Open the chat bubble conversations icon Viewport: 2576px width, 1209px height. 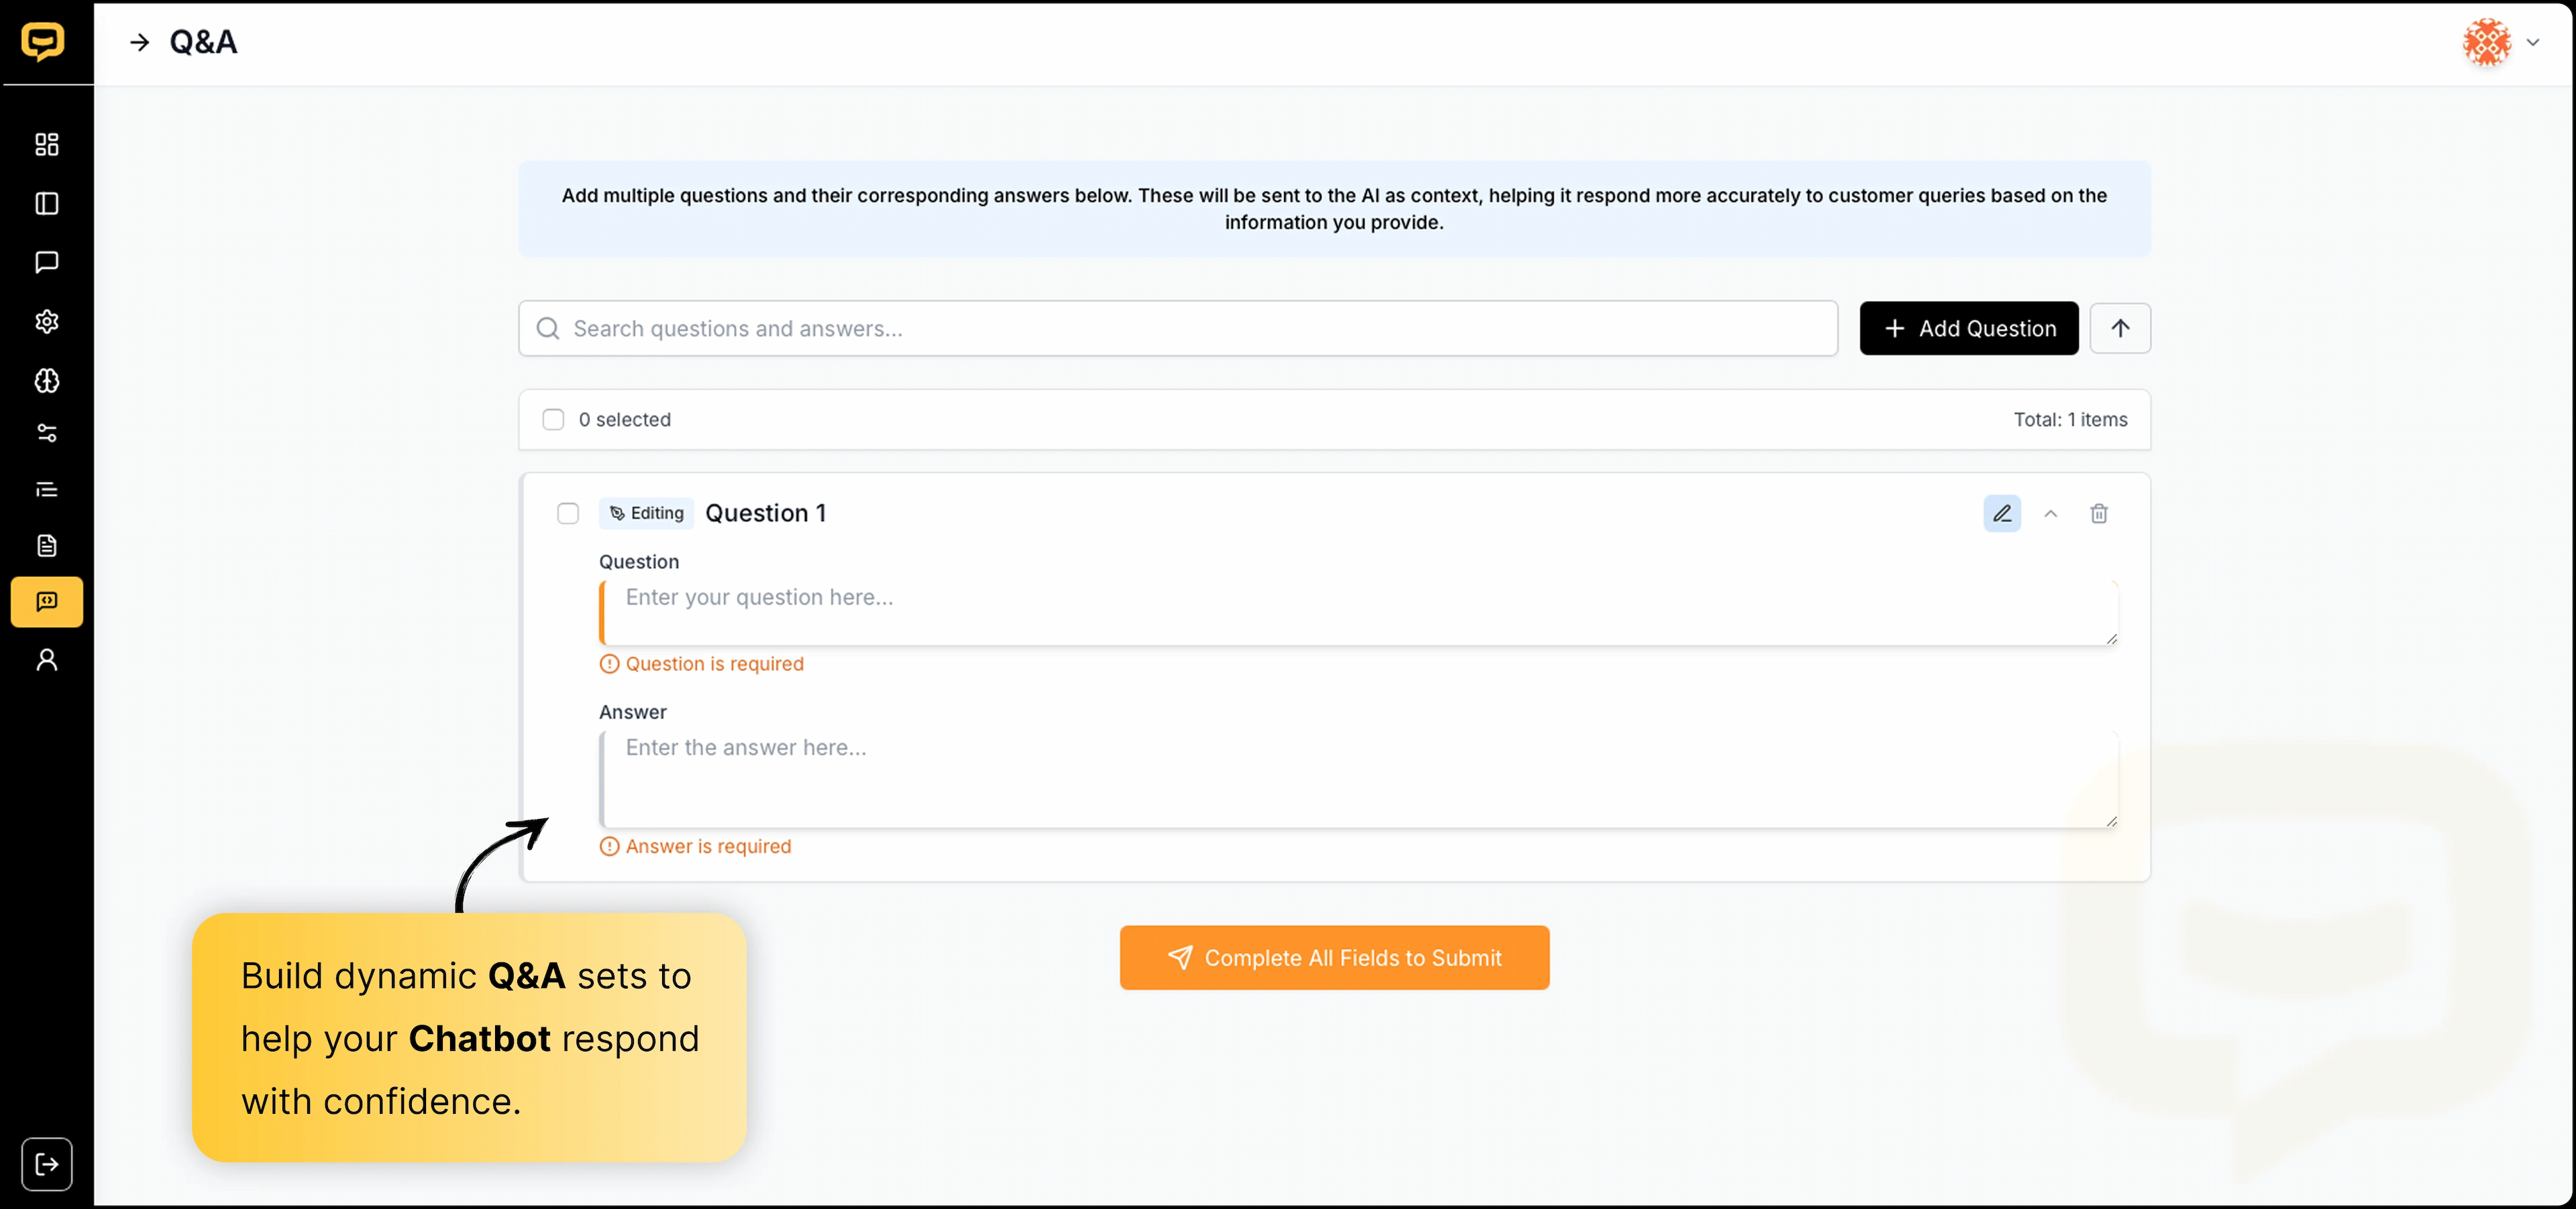click(46, 263)
